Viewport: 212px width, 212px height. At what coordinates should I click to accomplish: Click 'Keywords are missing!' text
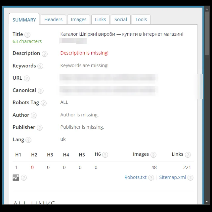pyautogui.click(x=84, y=65)
